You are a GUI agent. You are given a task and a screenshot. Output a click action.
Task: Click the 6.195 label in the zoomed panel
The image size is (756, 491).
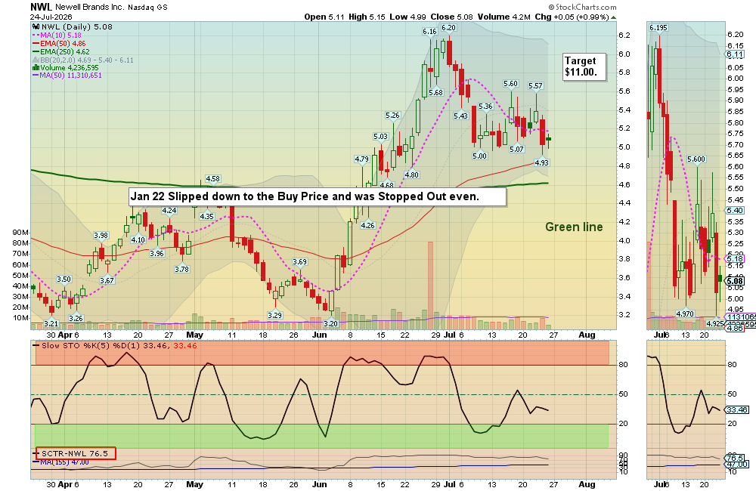658,28
